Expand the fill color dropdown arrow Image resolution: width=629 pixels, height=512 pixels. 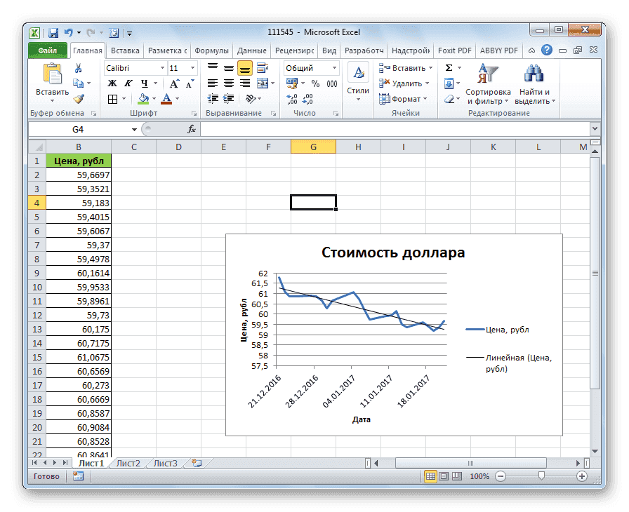(x=152, y=97)
